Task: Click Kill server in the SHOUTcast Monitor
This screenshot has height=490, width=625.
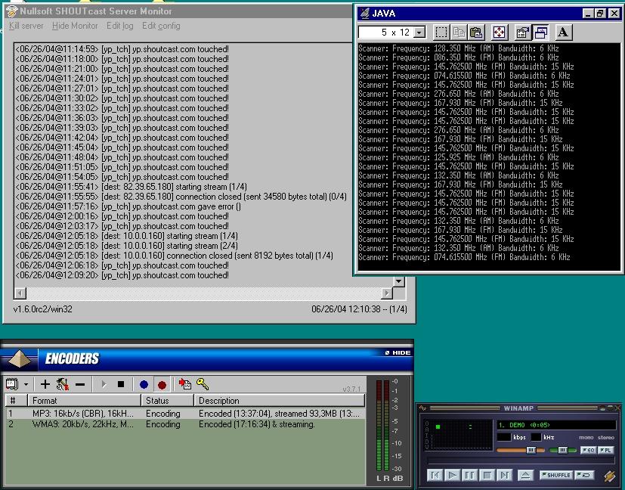Action: pos(26,26)
